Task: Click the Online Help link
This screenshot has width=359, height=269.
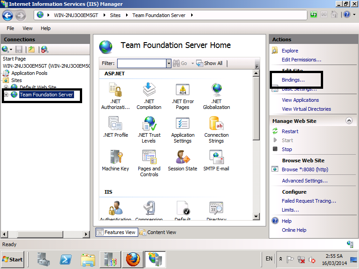Action: click(294, 230)
